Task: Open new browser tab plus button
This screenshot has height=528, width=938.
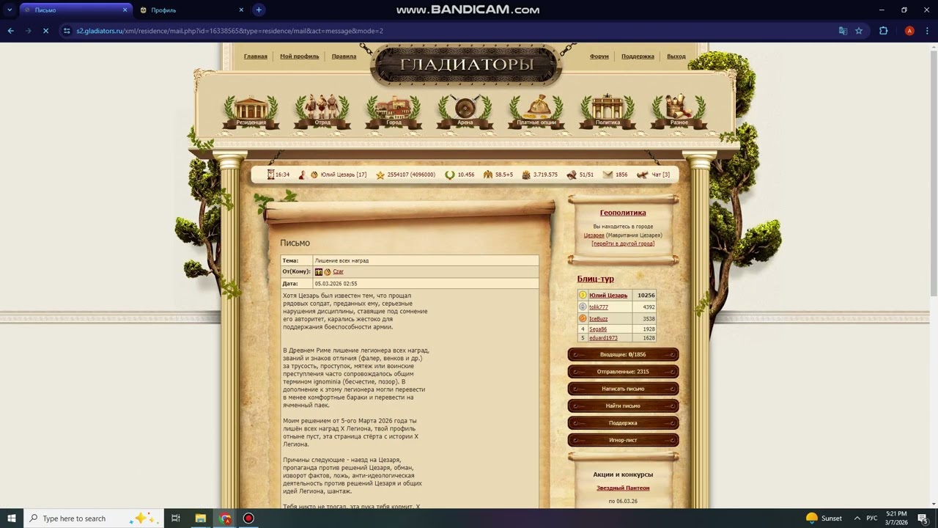Action: (259, 10)
